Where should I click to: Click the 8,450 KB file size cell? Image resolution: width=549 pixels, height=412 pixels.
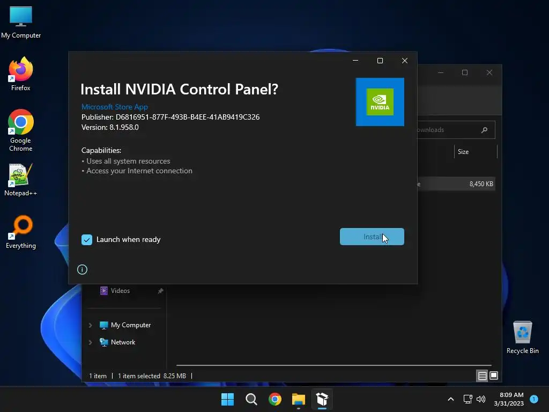[x=481, y=184]
